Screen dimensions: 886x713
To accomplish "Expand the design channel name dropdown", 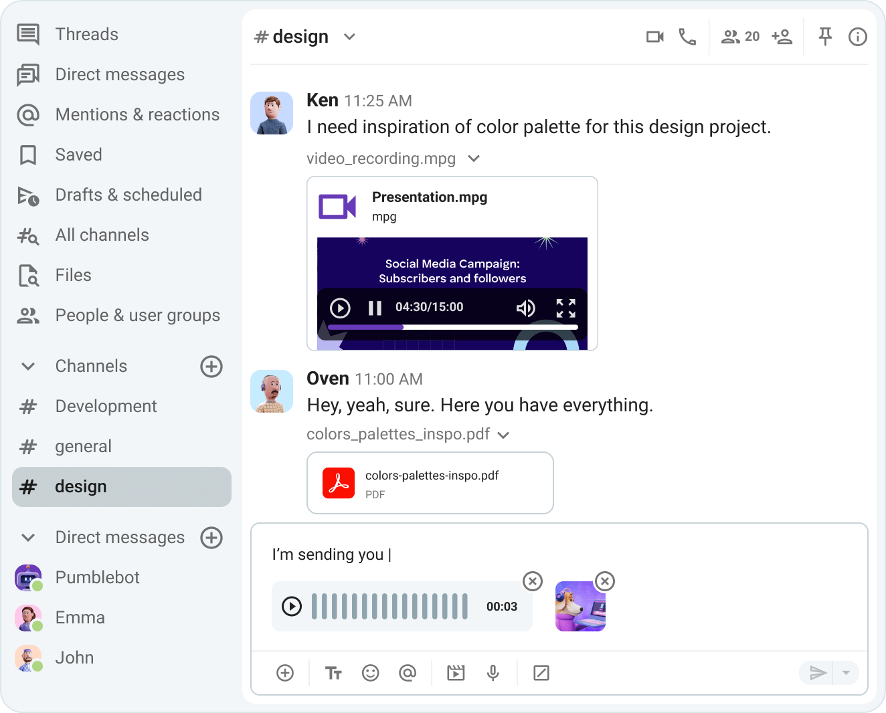I will point(349,37).
